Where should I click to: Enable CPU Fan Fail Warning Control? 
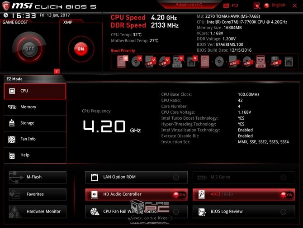pyautogui.click(x=176, y=212)
